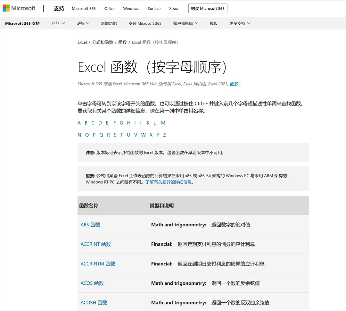Jump to letter G functions

click(x=121, y=123)
